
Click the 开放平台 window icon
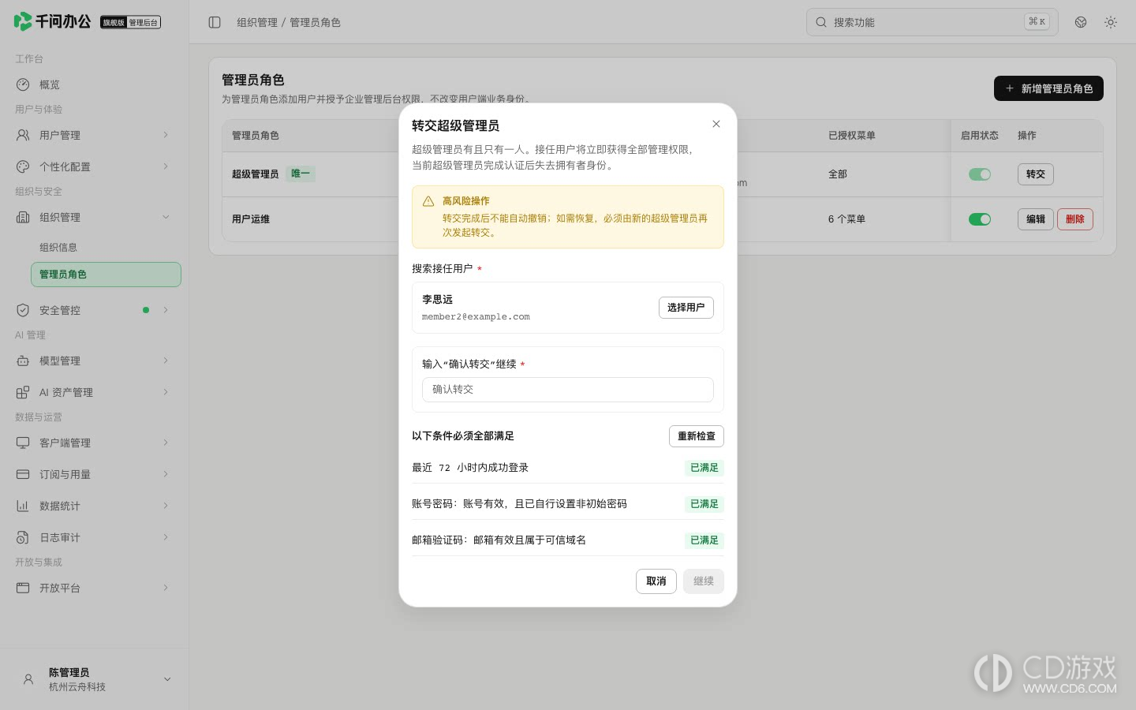23,588
